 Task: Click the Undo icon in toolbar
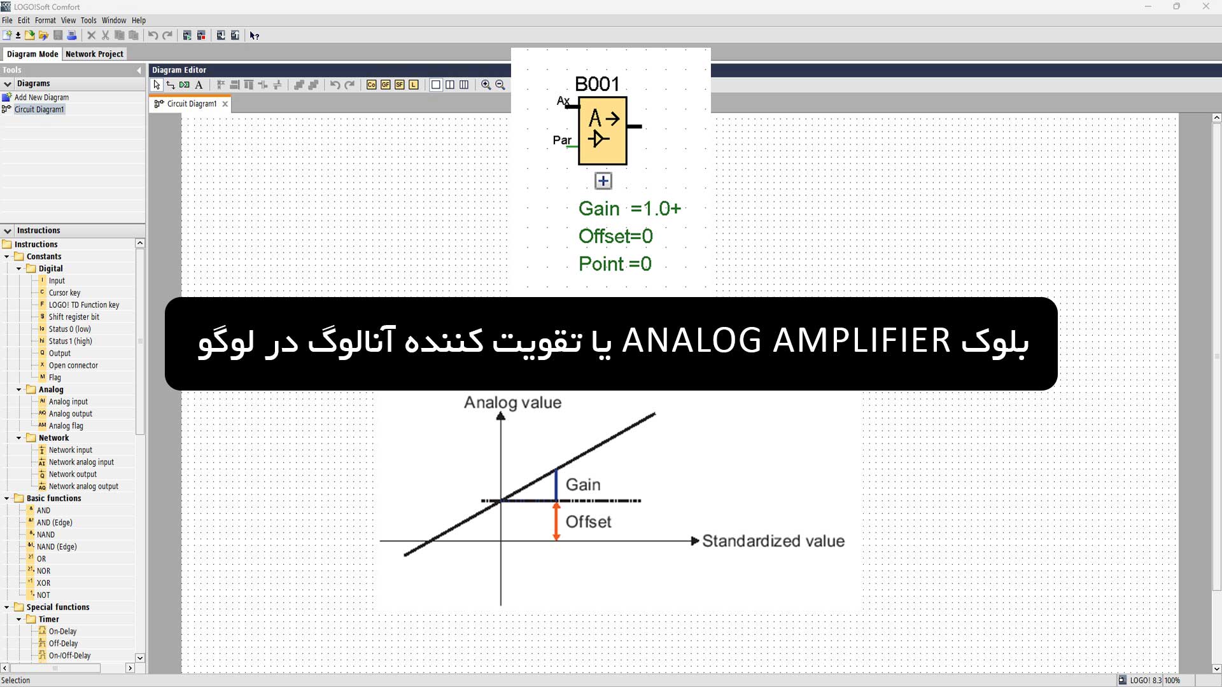152,35
